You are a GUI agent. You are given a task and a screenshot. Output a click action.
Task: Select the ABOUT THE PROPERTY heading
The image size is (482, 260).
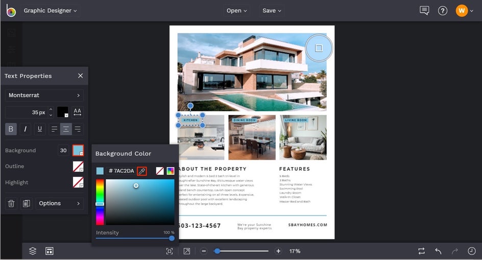[x=213, y=169]
